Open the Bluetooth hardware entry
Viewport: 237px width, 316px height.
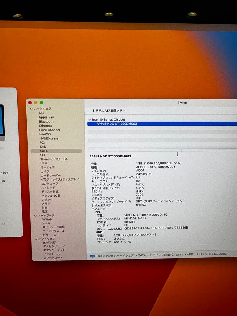(x=46, y=121)
